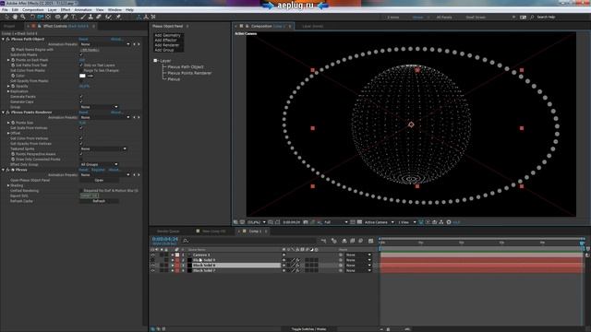This screenshot has height=332, width=591.
Task: Toggle Only on Text Layers checkbox
Action: click(x=81, y=65)
